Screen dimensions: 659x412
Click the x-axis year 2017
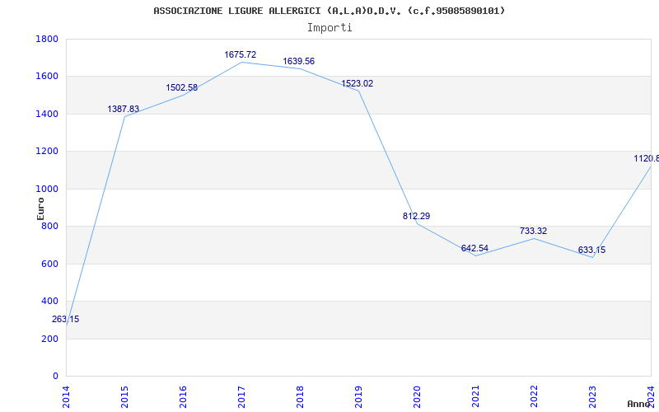click(x=241, y=396)
